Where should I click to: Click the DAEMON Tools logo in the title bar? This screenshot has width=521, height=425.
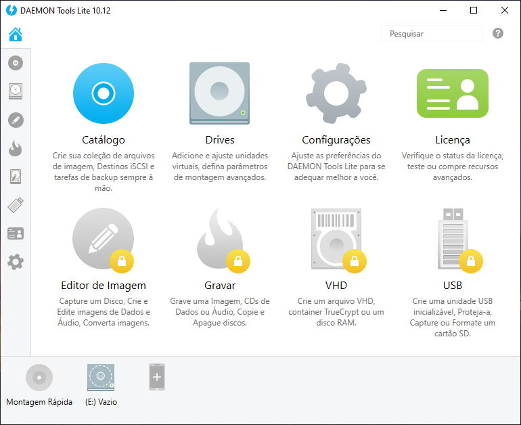pyautogui.click(x=12, y=10)
